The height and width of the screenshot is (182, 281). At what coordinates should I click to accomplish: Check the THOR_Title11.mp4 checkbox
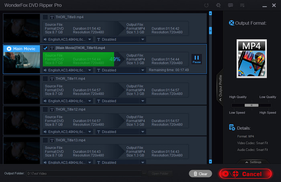point(45,78)
